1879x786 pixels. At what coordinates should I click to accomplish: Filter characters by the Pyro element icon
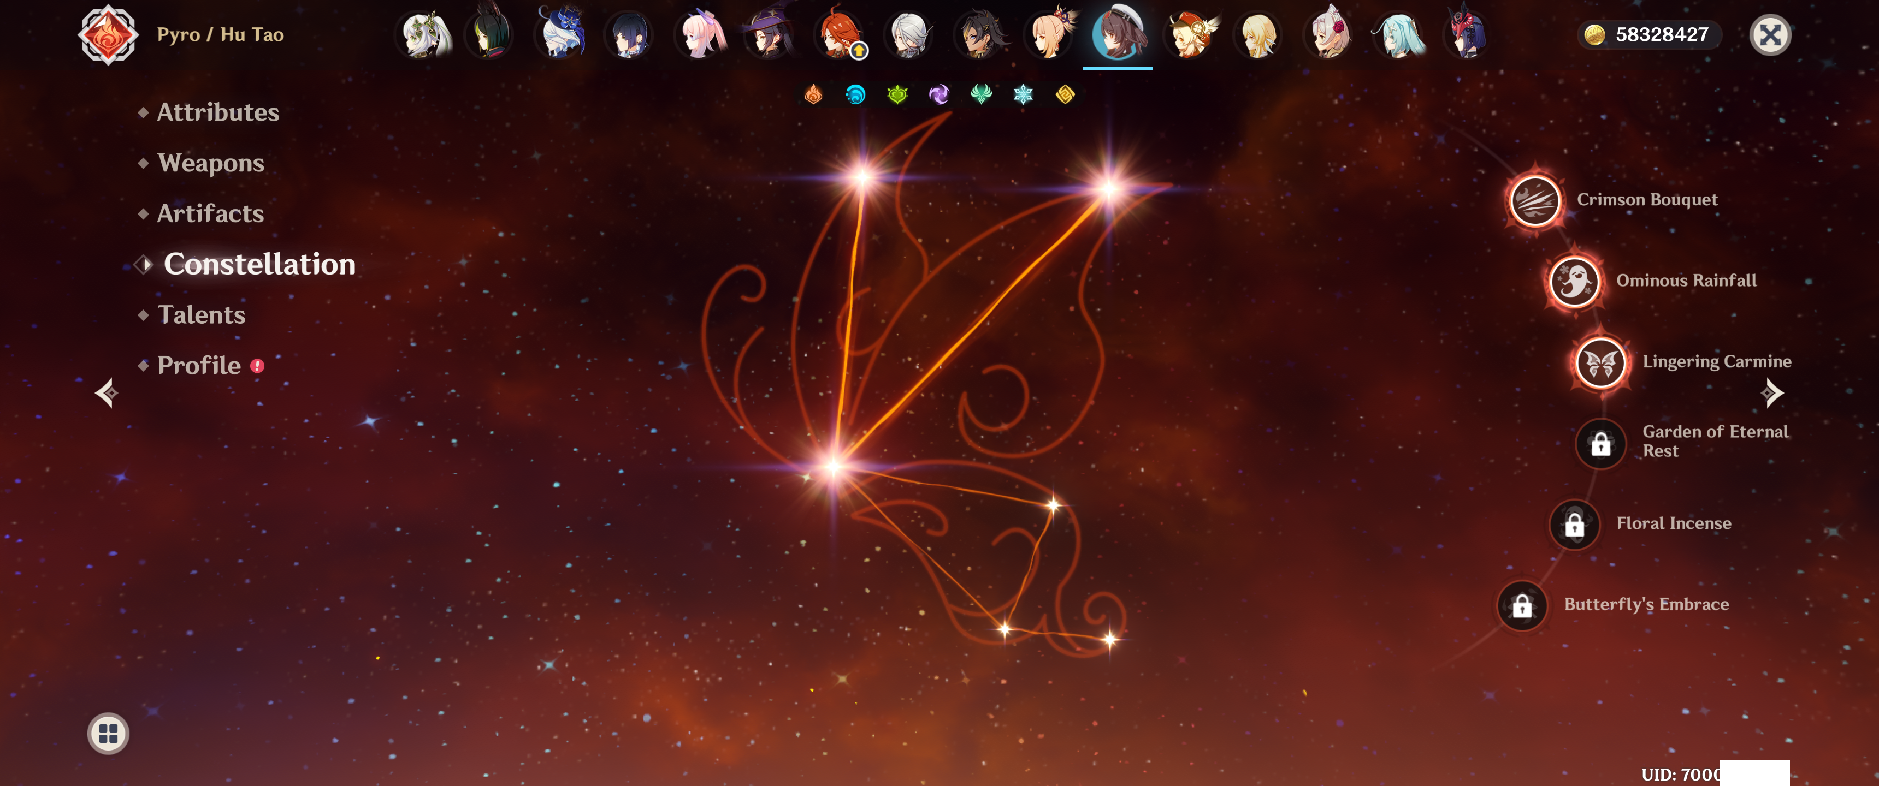(x=813, y=94)
